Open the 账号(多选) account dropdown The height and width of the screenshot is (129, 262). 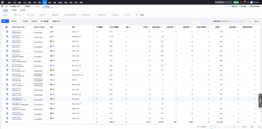[19, 15]
